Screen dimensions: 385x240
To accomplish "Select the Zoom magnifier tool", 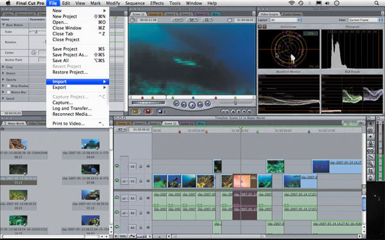I will pyautogui.click(x=370, y=164).
